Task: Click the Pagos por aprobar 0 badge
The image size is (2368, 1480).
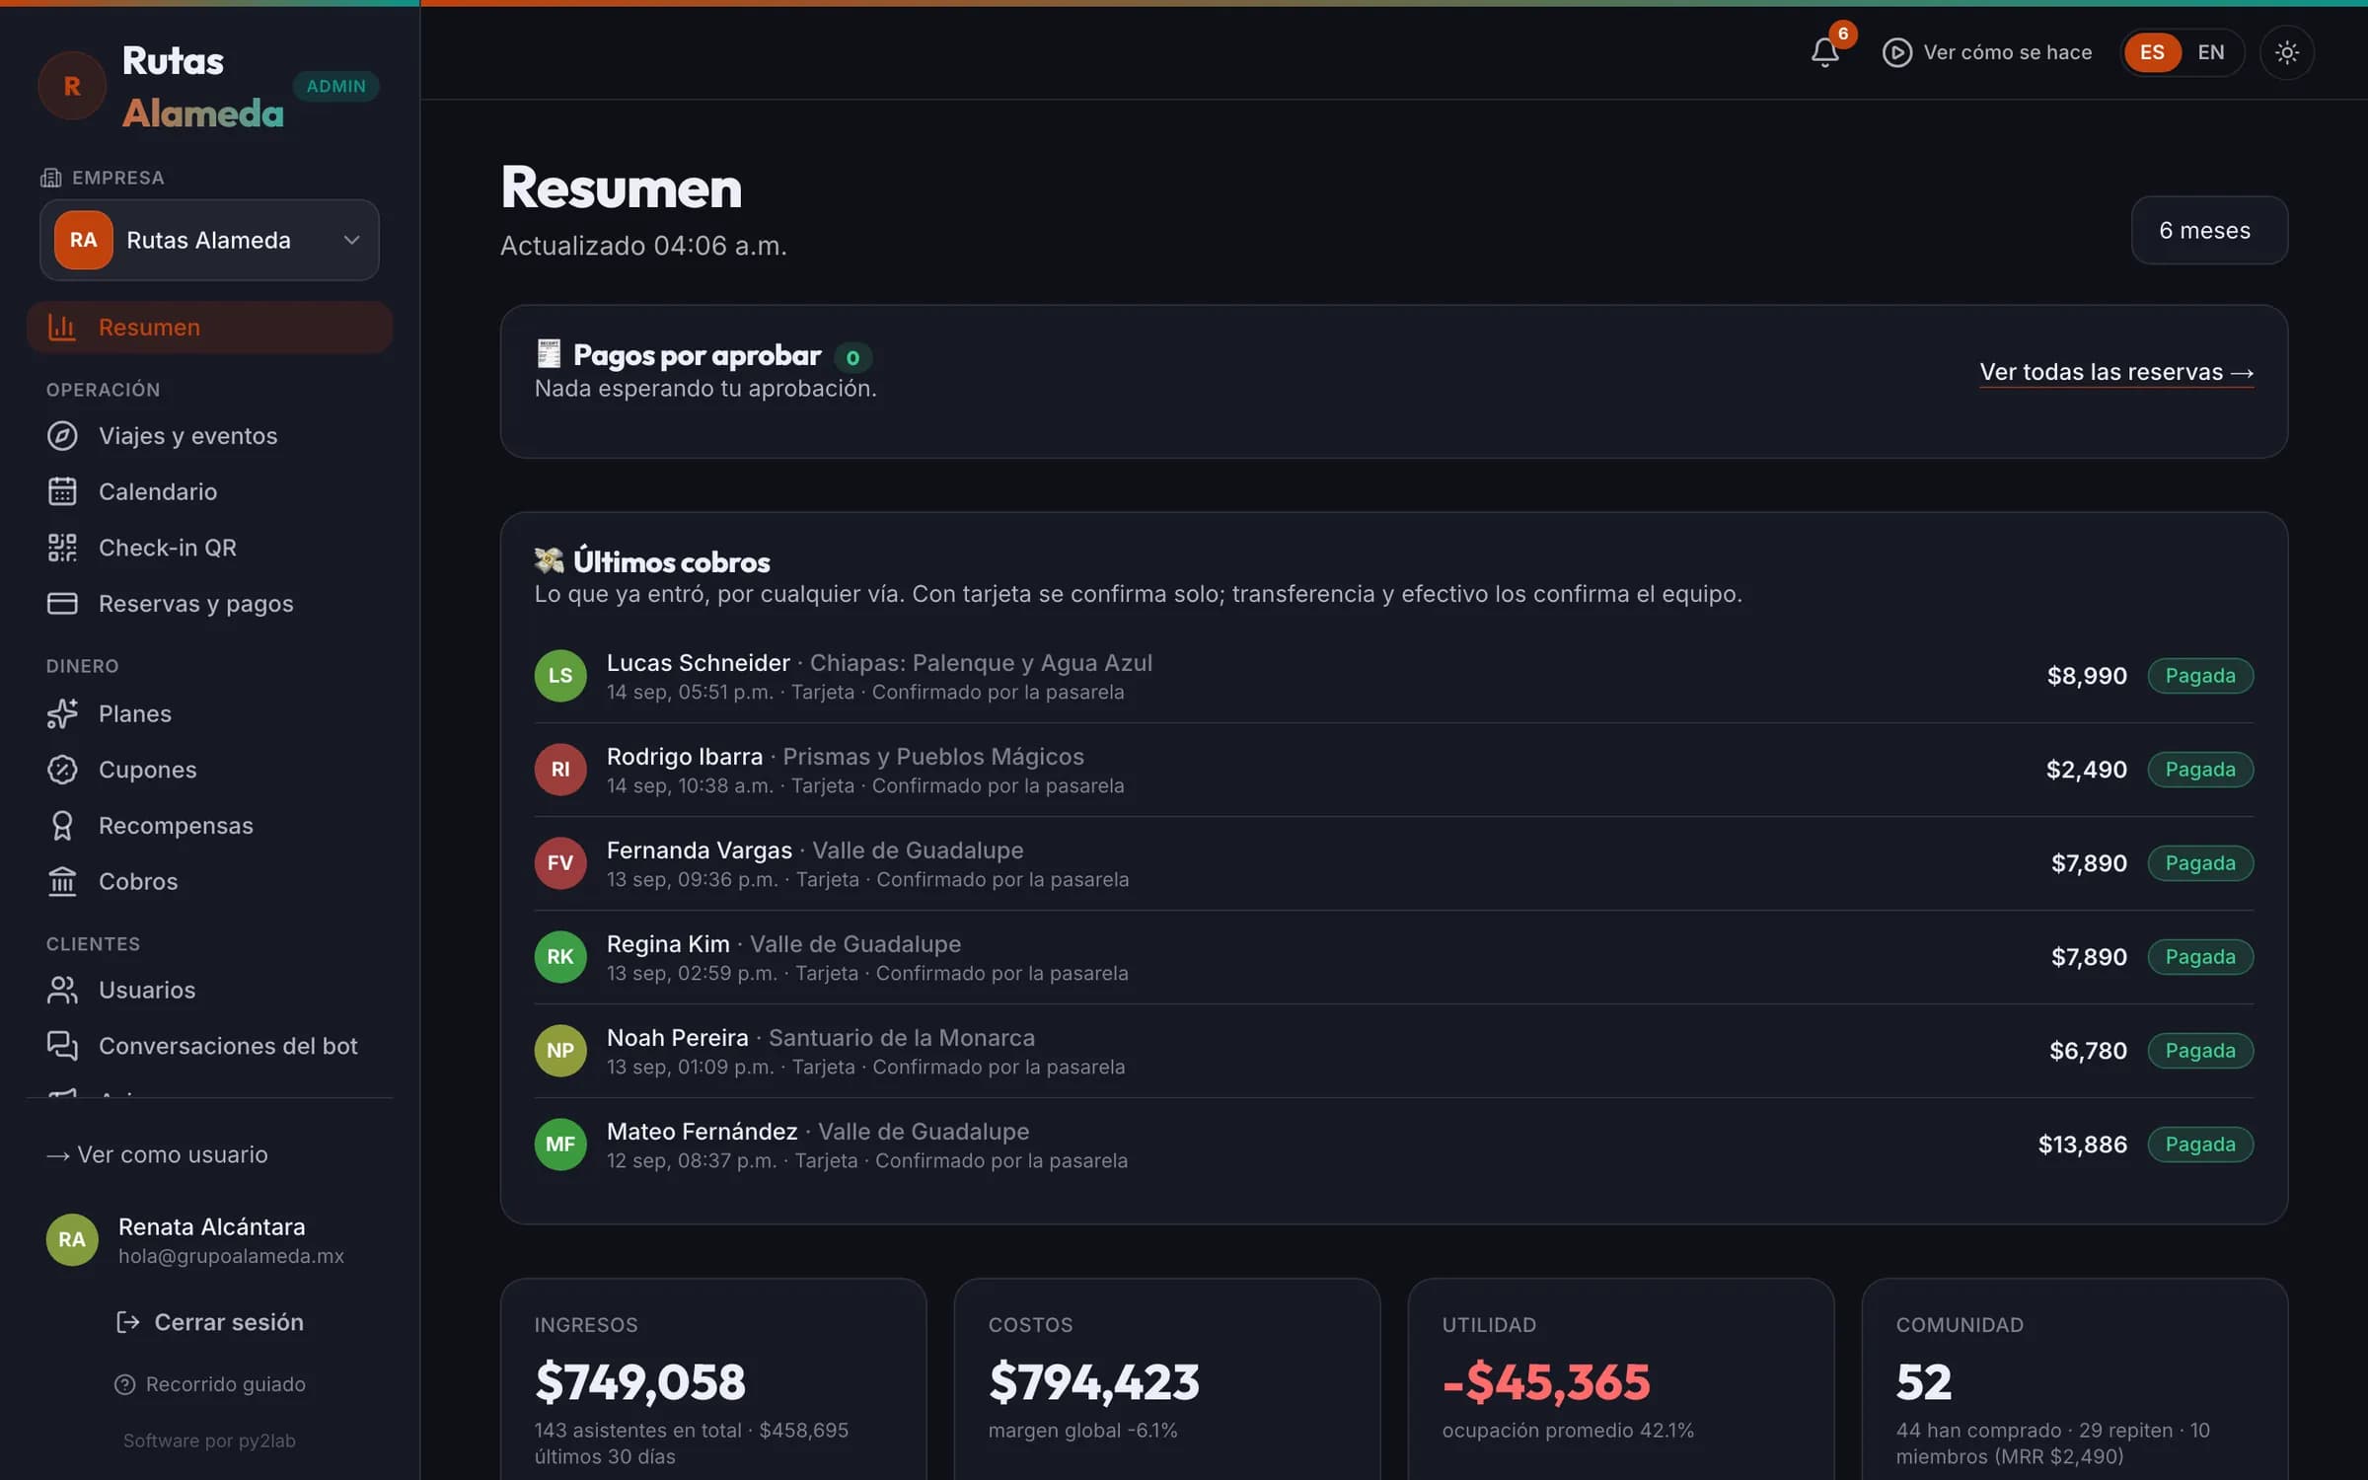Action: pos(852,357)
